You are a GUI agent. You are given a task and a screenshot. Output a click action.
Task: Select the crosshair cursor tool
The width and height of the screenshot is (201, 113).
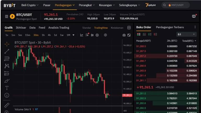click(7, 44)
